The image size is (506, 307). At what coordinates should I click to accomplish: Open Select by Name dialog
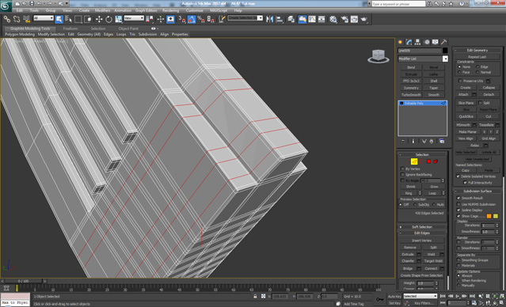(x=68, y=19)
